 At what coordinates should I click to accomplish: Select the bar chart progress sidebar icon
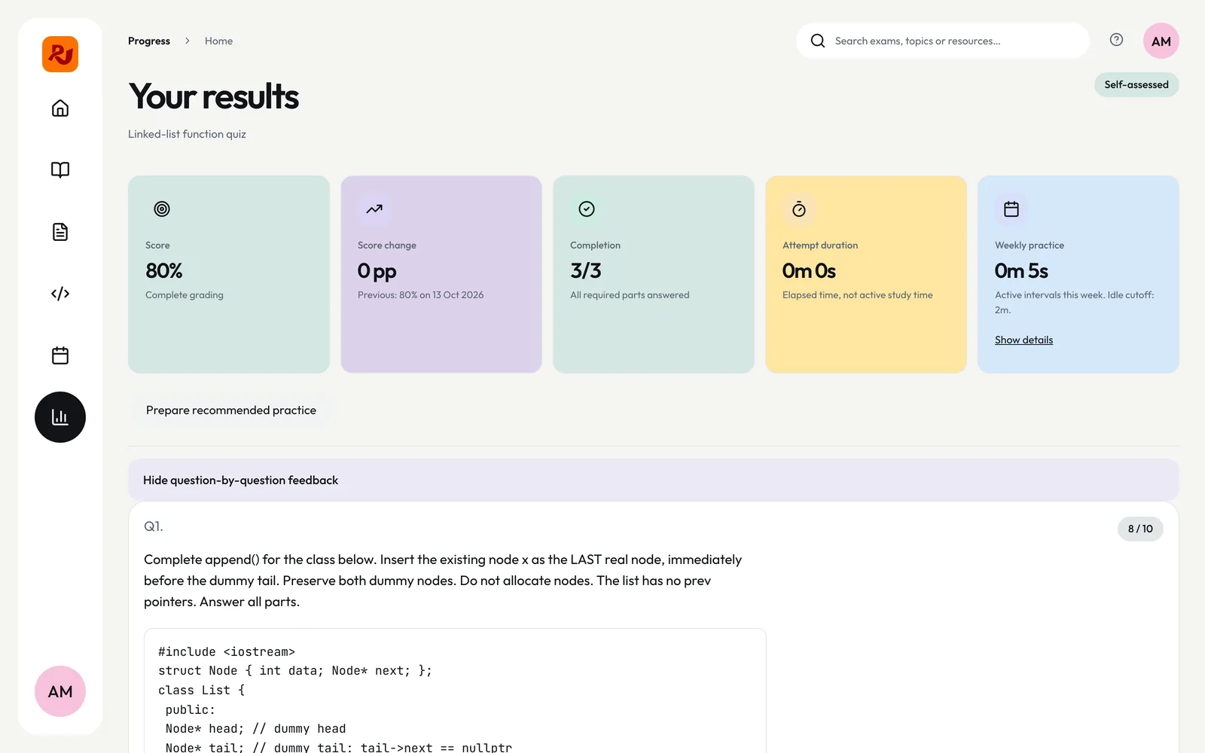tap(60, 417)
